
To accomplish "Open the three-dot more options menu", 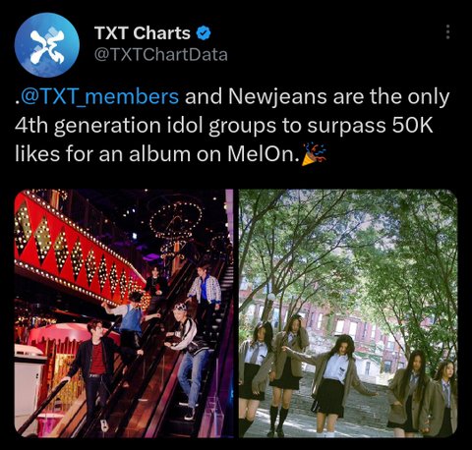I will (447, 32).
